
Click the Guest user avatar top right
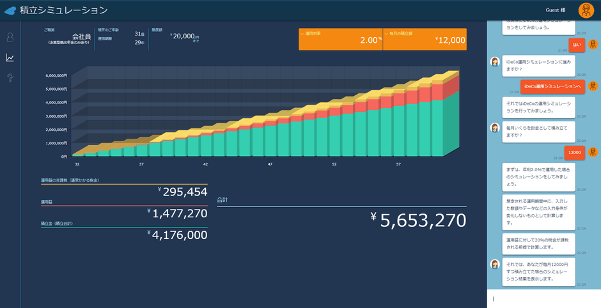point(586,10)
